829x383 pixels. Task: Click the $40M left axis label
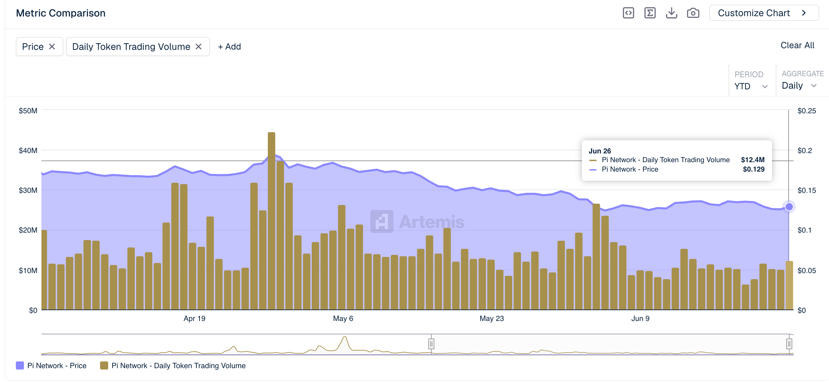(x=28, y=151)
